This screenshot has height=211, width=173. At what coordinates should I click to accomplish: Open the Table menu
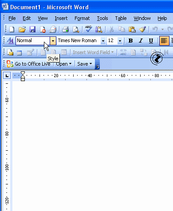121,18
